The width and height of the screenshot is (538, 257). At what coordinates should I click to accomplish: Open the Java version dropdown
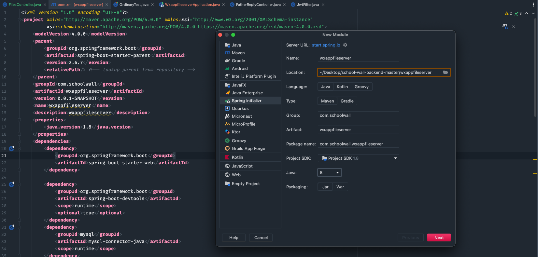tap(330, 172)
